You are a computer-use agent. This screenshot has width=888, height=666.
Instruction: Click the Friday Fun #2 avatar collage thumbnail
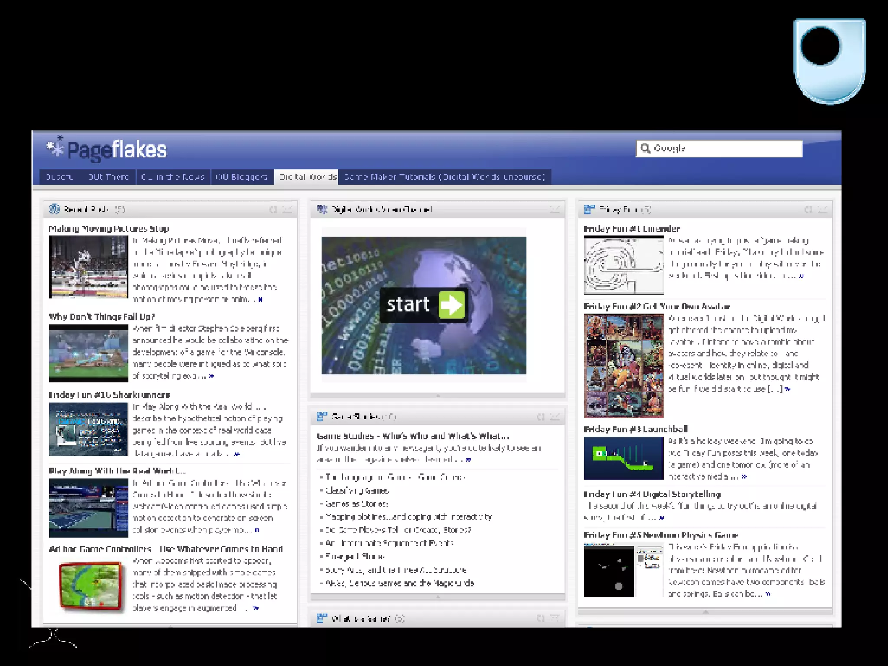coord(624,366)
